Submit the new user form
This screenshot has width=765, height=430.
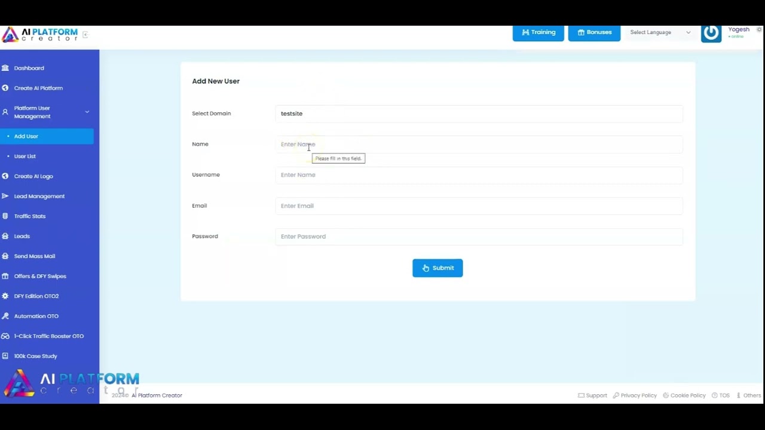pos(437,268)
